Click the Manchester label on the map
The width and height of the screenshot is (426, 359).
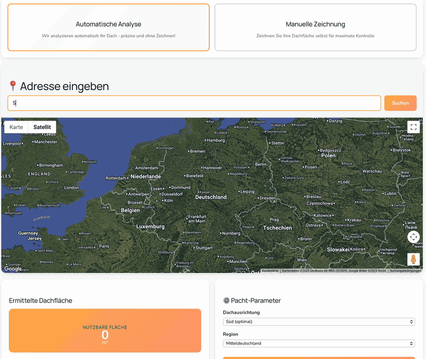(x=46, y=142)
